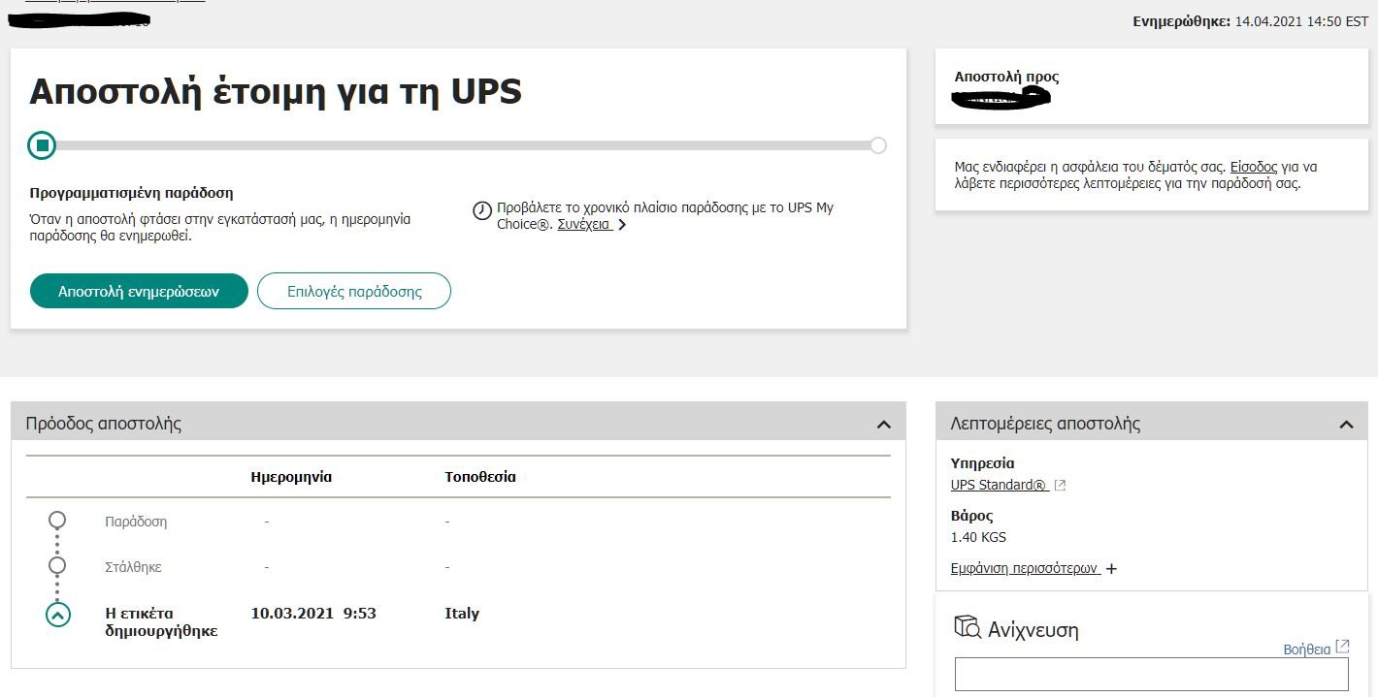Click the Υπηρεσία label

(982, 463)
